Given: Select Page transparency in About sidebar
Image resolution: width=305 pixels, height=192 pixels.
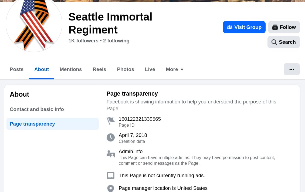Looking at the screenshot, I should click(x=53, y=124).
